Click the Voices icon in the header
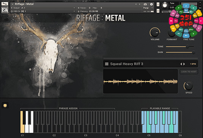This screenshot has height=138, width=203. coord(79,8)
